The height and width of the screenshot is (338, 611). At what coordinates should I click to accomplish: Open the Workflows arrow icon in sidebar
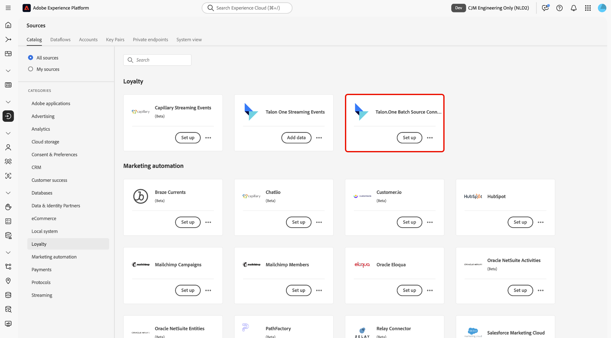point(8,39)
